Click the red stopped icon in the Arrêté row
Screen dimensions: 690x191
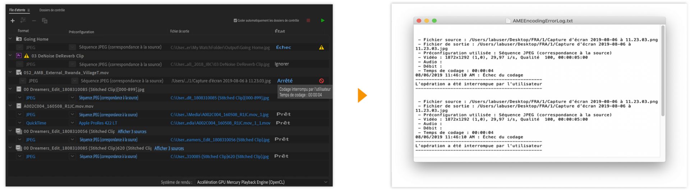click(321, 81)
